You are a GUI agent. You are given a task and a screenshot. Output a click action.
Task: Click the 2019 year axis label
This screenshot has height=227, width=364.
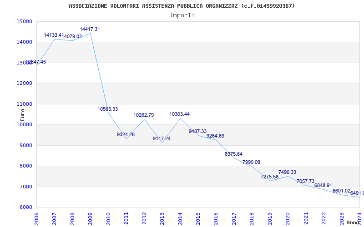click(x=270, y=218)
